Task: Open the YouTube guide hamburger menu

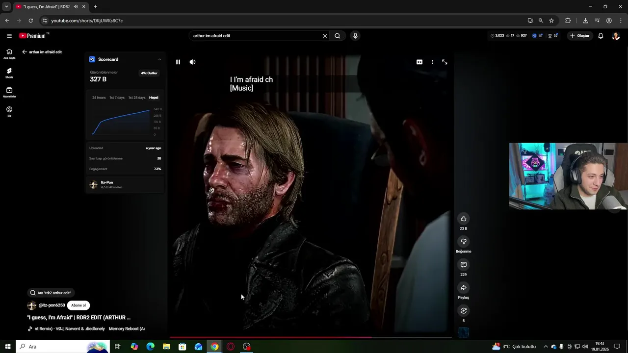Action: 9,36
